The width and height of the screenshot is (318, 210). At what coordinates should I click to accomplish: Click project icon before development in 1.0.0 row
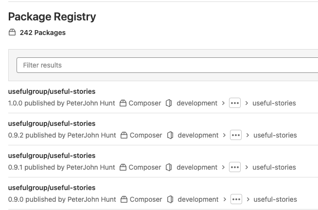[x=169, y=103]
